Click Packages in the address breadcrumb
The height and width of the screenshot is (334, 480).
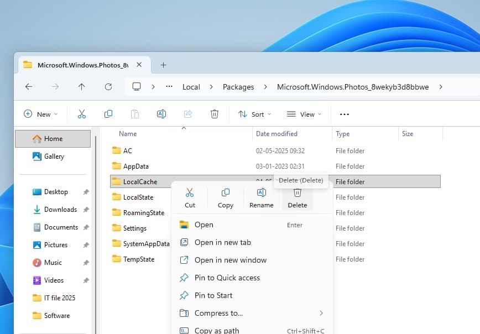238,87
